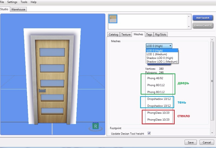Image resolution: width=216 pixels, height=148 pixels.
Task: Select Shadow LOD 0 (High) option
Action: pos(160,58)
